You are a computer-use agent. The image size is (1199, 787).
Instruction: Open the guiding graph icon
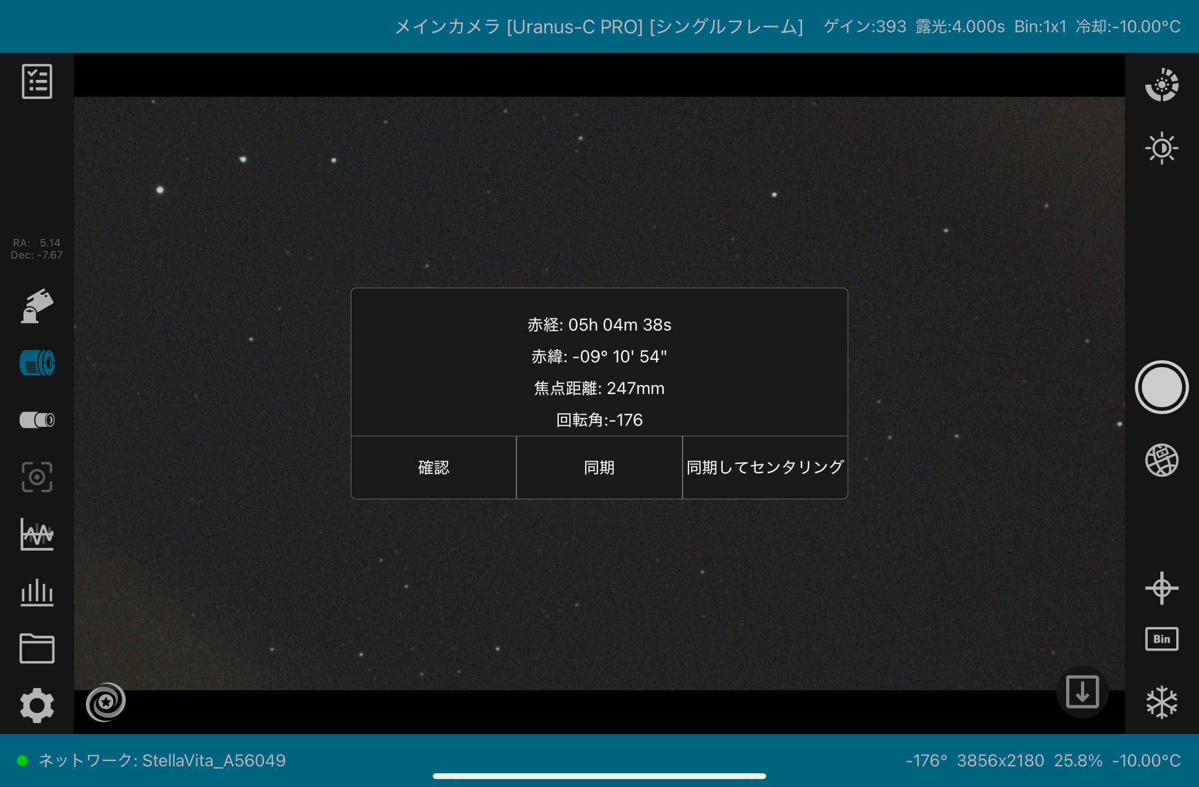37,534
